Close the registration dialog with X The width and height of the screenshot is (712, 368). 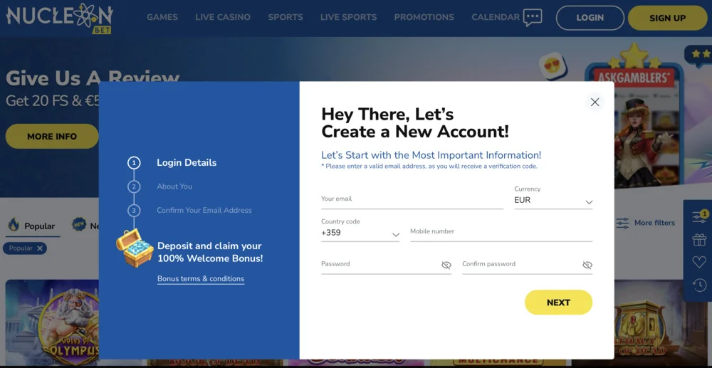point(595,102)
